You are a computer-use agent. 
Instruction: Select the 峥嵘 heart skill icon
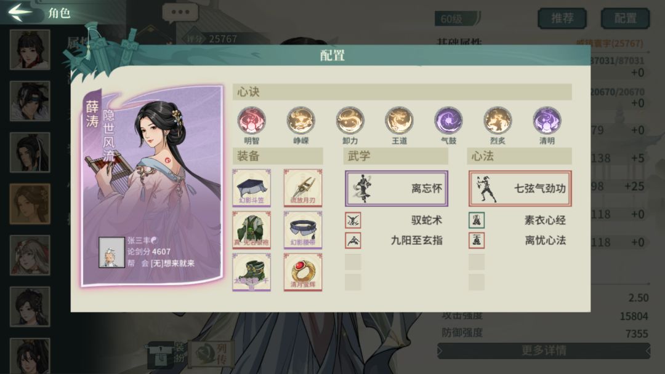click(x=300, y=121)
